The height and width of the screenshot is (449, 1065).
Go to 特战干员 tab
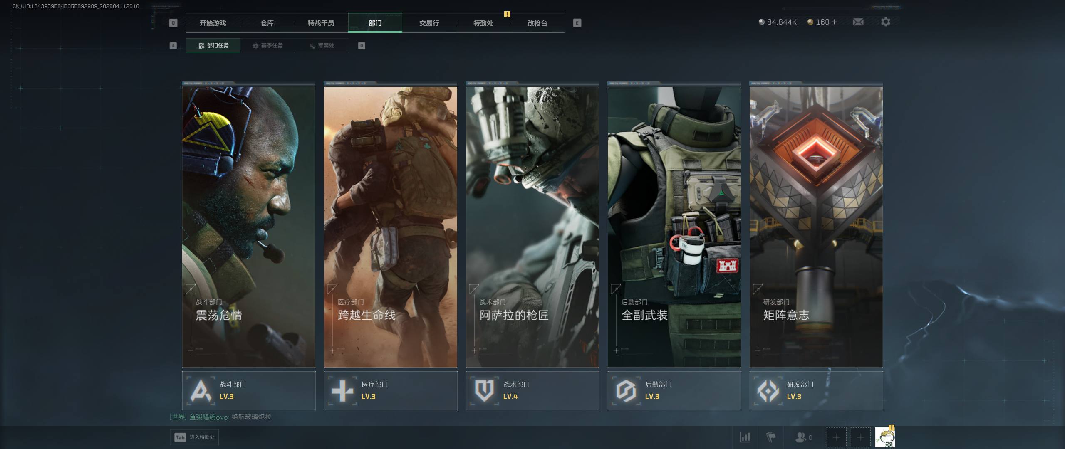pyautogui.click(x=321, y=23)
